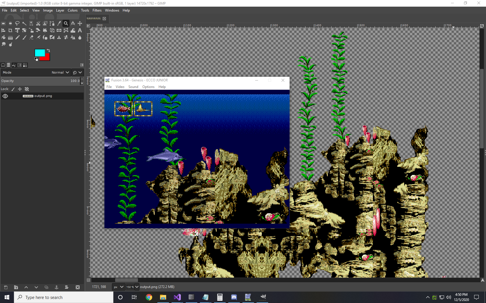486x303 pixels.
Task: Swap foreground and background colors
Action: pos(48,50)
